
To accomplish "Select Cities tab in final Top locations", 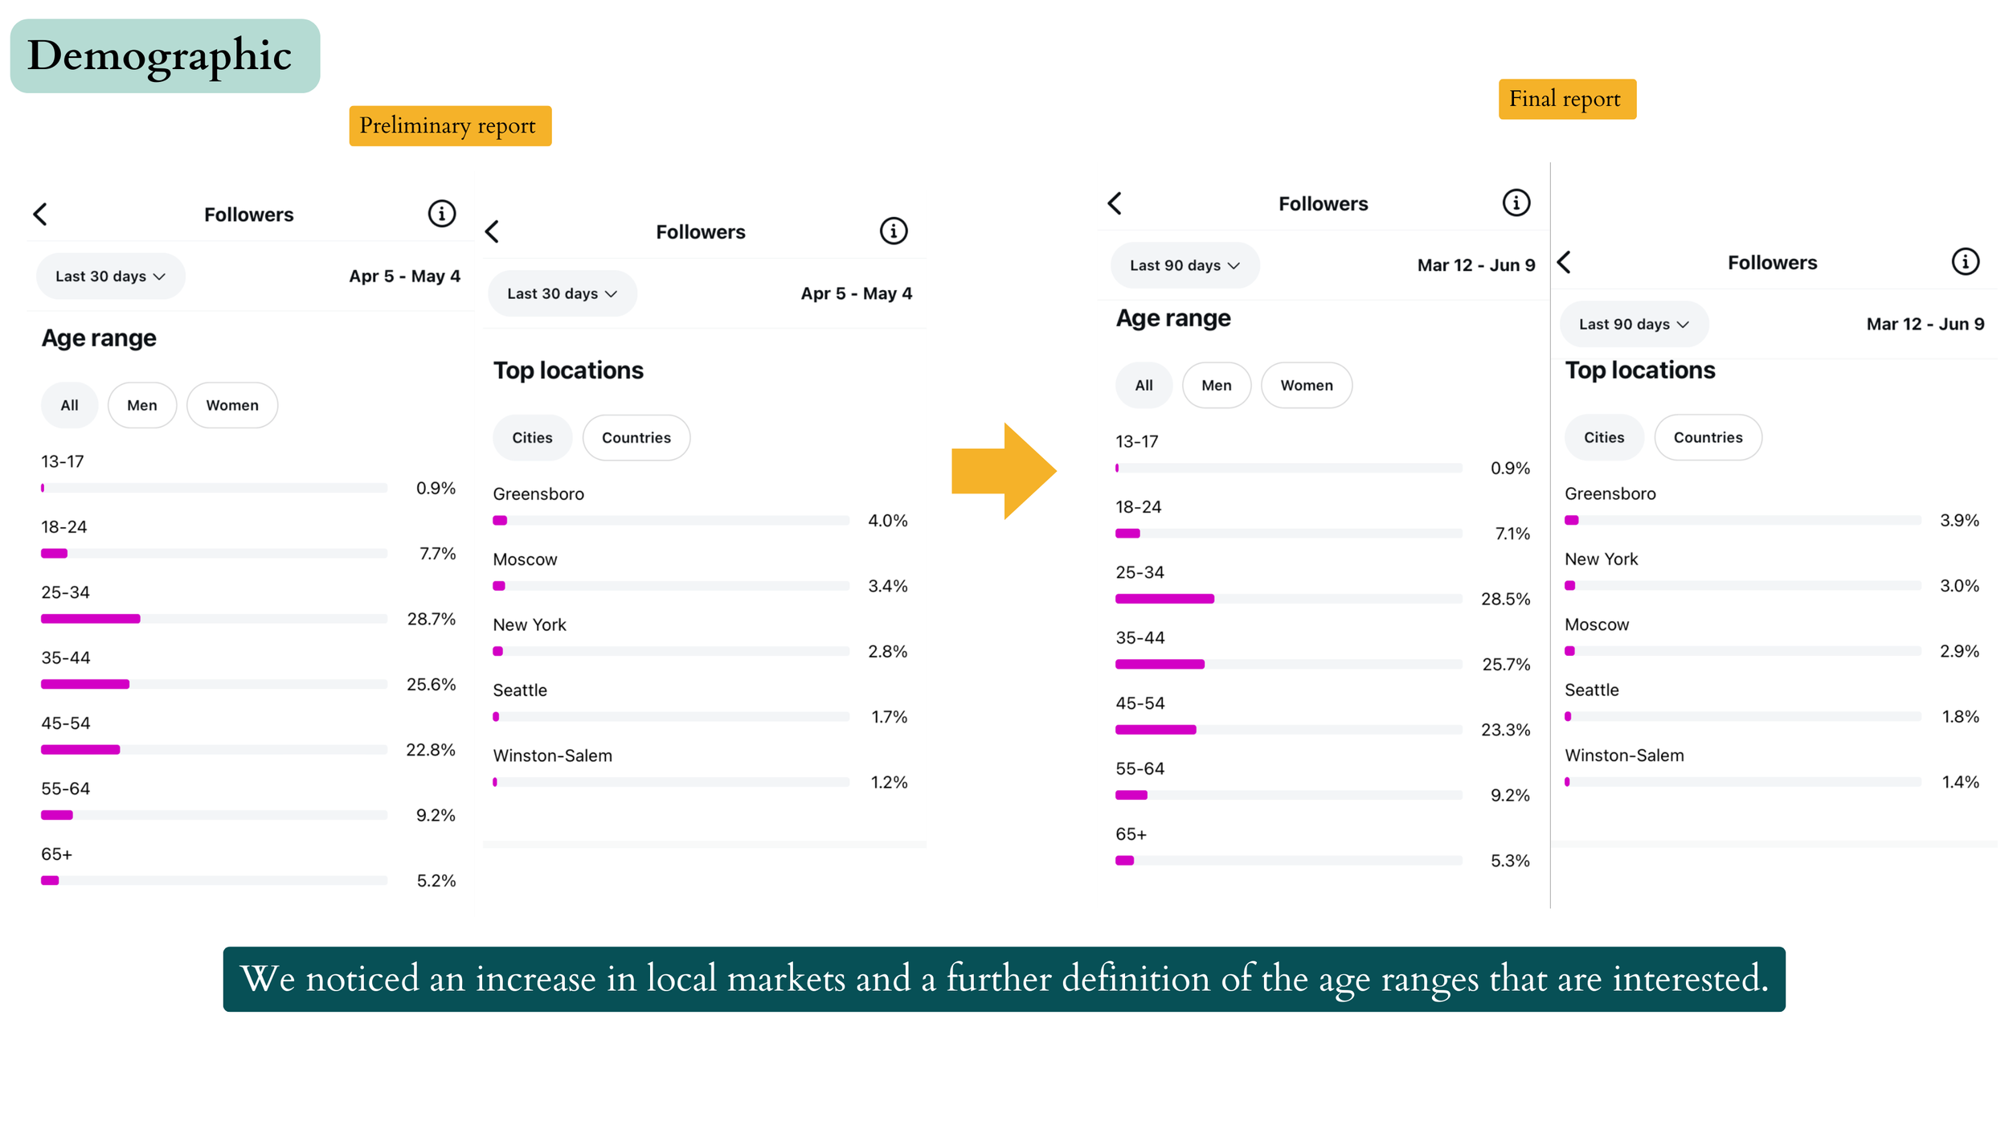I will click(x=1603, y=438).
